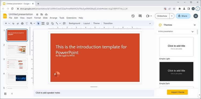Viewport: 201px width, 99px height.
Task: Click the Paint format icon
Action: [27, 23]
